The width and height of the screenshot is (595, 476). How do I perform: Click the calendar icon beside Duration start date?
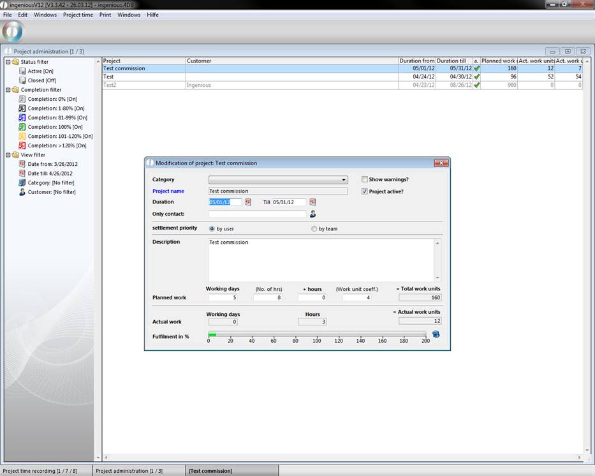(x=248, y=202)
